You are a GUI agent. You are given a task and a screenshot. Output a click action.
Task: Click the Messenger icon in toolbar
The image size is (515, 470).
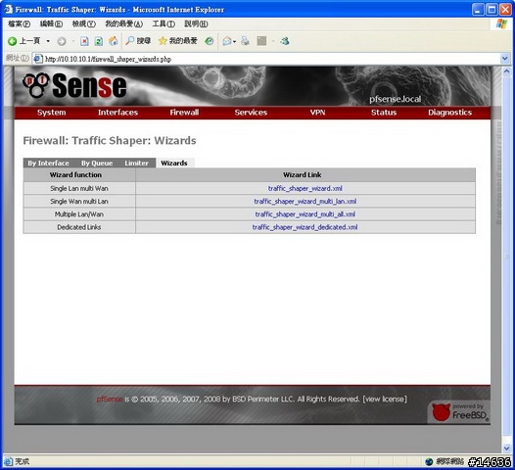285,41
